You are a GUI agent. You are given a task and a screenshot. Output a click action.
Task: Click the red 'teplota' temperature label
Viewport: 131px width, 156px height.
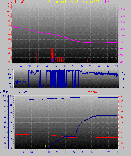(92, 92)
